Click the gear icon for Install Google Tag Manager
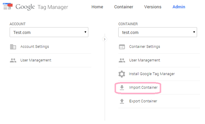The height and width of the screenshot is (124, 205). coord(122,74)
